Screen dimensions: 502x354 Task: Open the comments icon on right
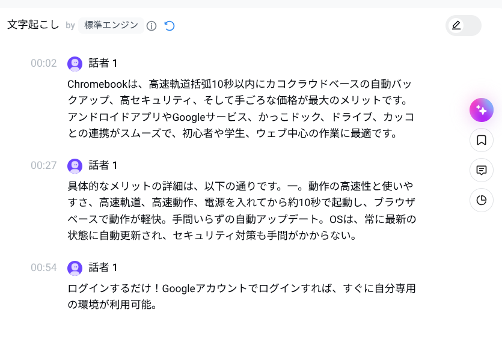coord(481,170)
